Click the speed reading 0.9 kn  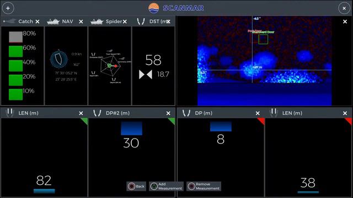(x=77, y=54)
